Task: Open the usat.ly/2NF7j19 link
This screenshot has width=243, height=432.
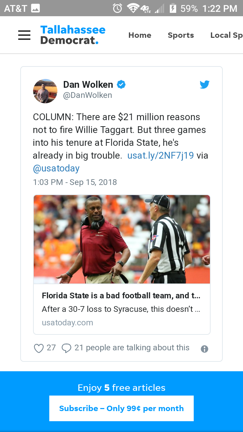Action: (x=160, y=156)
